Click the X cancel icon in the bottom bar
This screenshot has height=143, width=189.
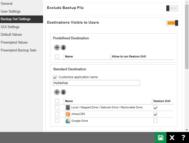coord(172,137)
